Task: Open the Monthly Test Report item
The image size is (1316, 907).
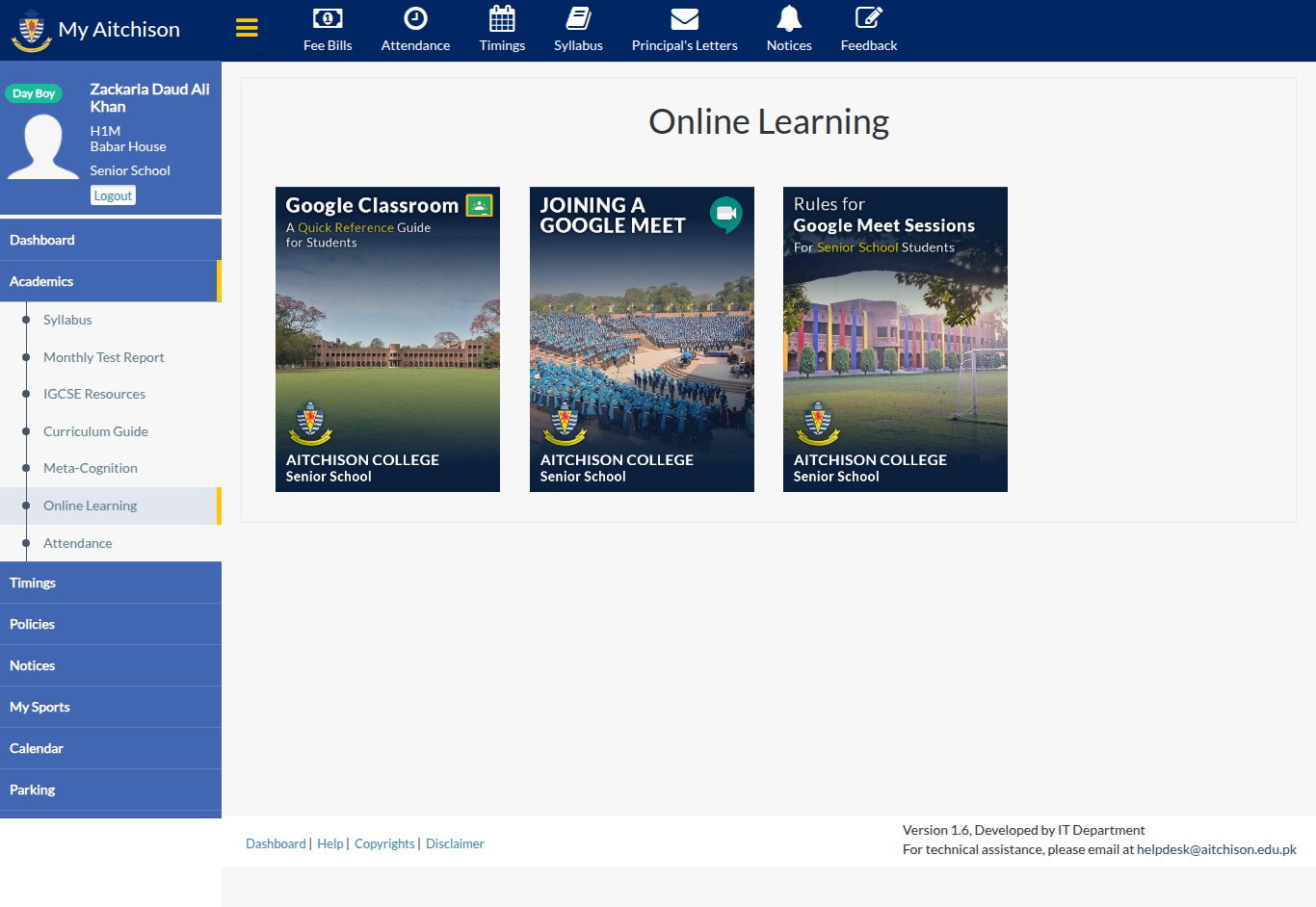Action: point(104,357)
